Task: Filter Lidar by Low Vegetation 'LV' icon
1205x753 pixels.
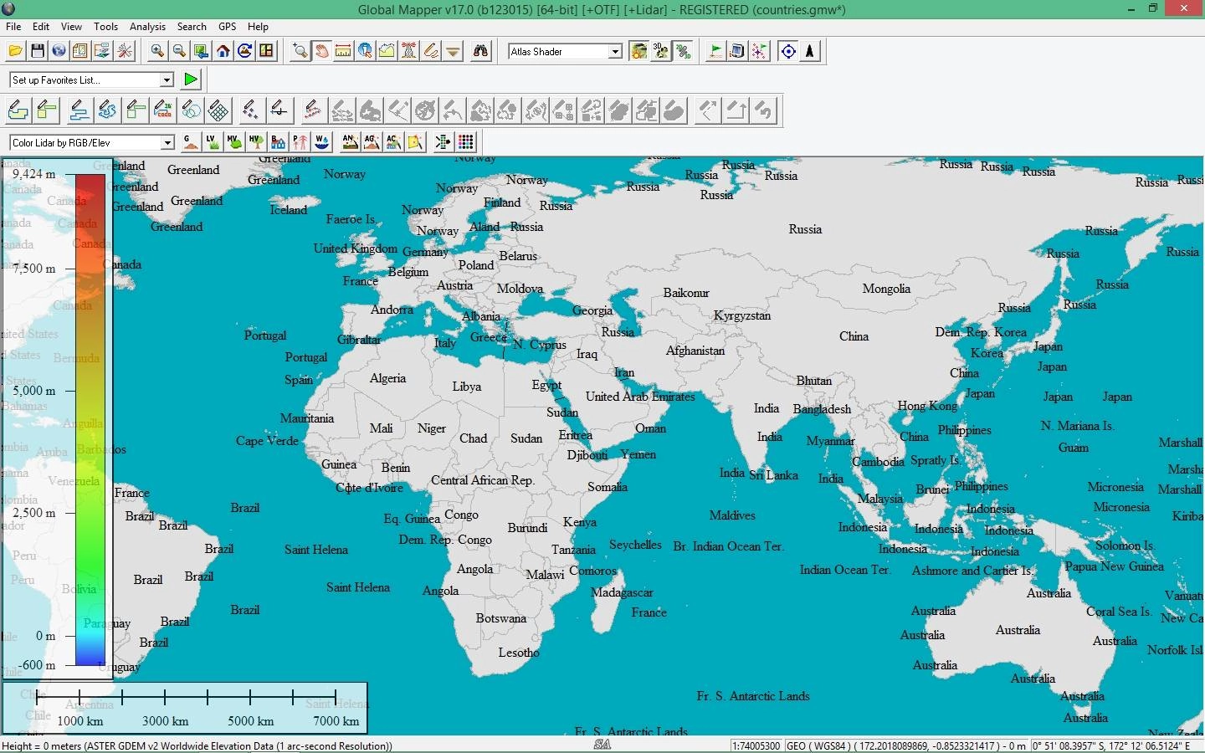Action: point(213,142)
